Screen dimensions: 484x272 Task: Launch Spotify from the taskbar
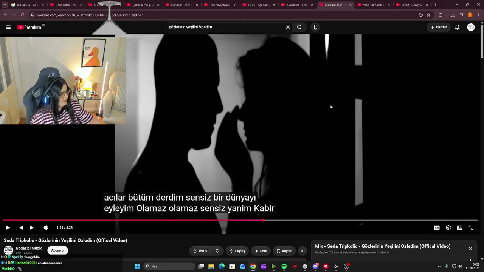point(284,266)
